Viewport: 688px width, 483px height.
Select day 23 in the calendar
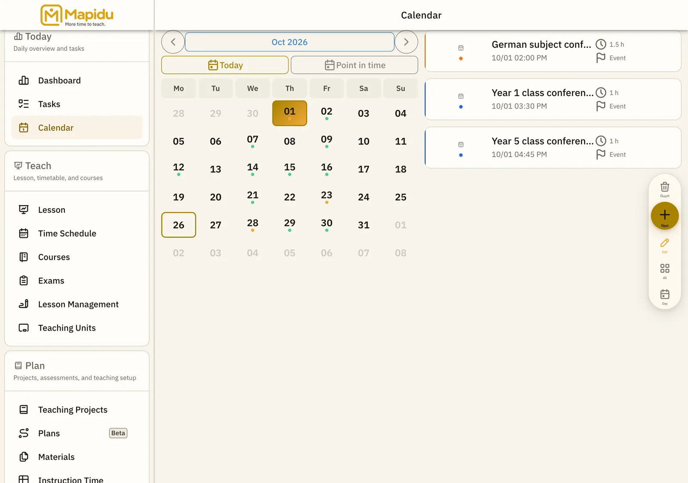327,197
